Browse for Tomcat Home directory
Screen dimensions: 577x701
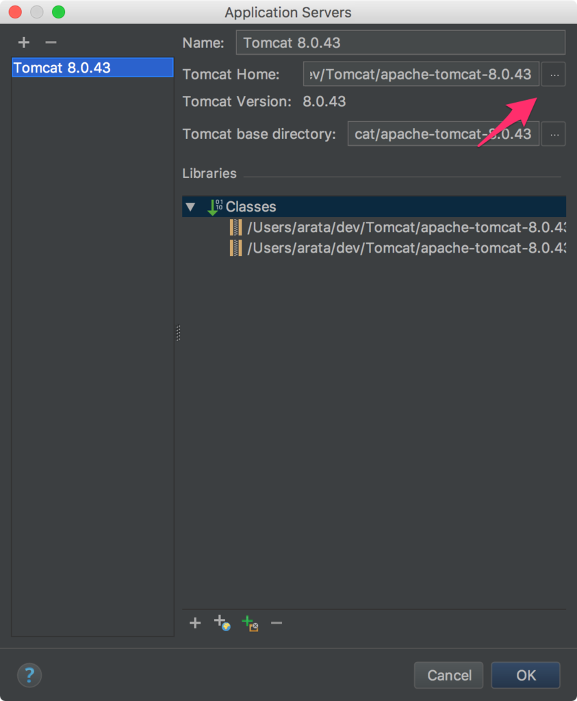(554, 74)
